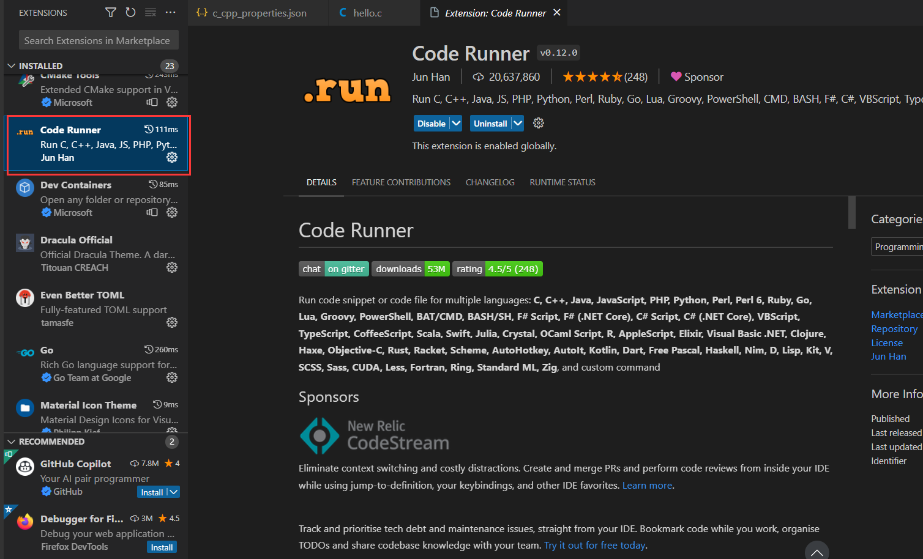Click the manage gear beside Uninstall button
The width and height of the screenshot is (923, 559).
[539, 123]
